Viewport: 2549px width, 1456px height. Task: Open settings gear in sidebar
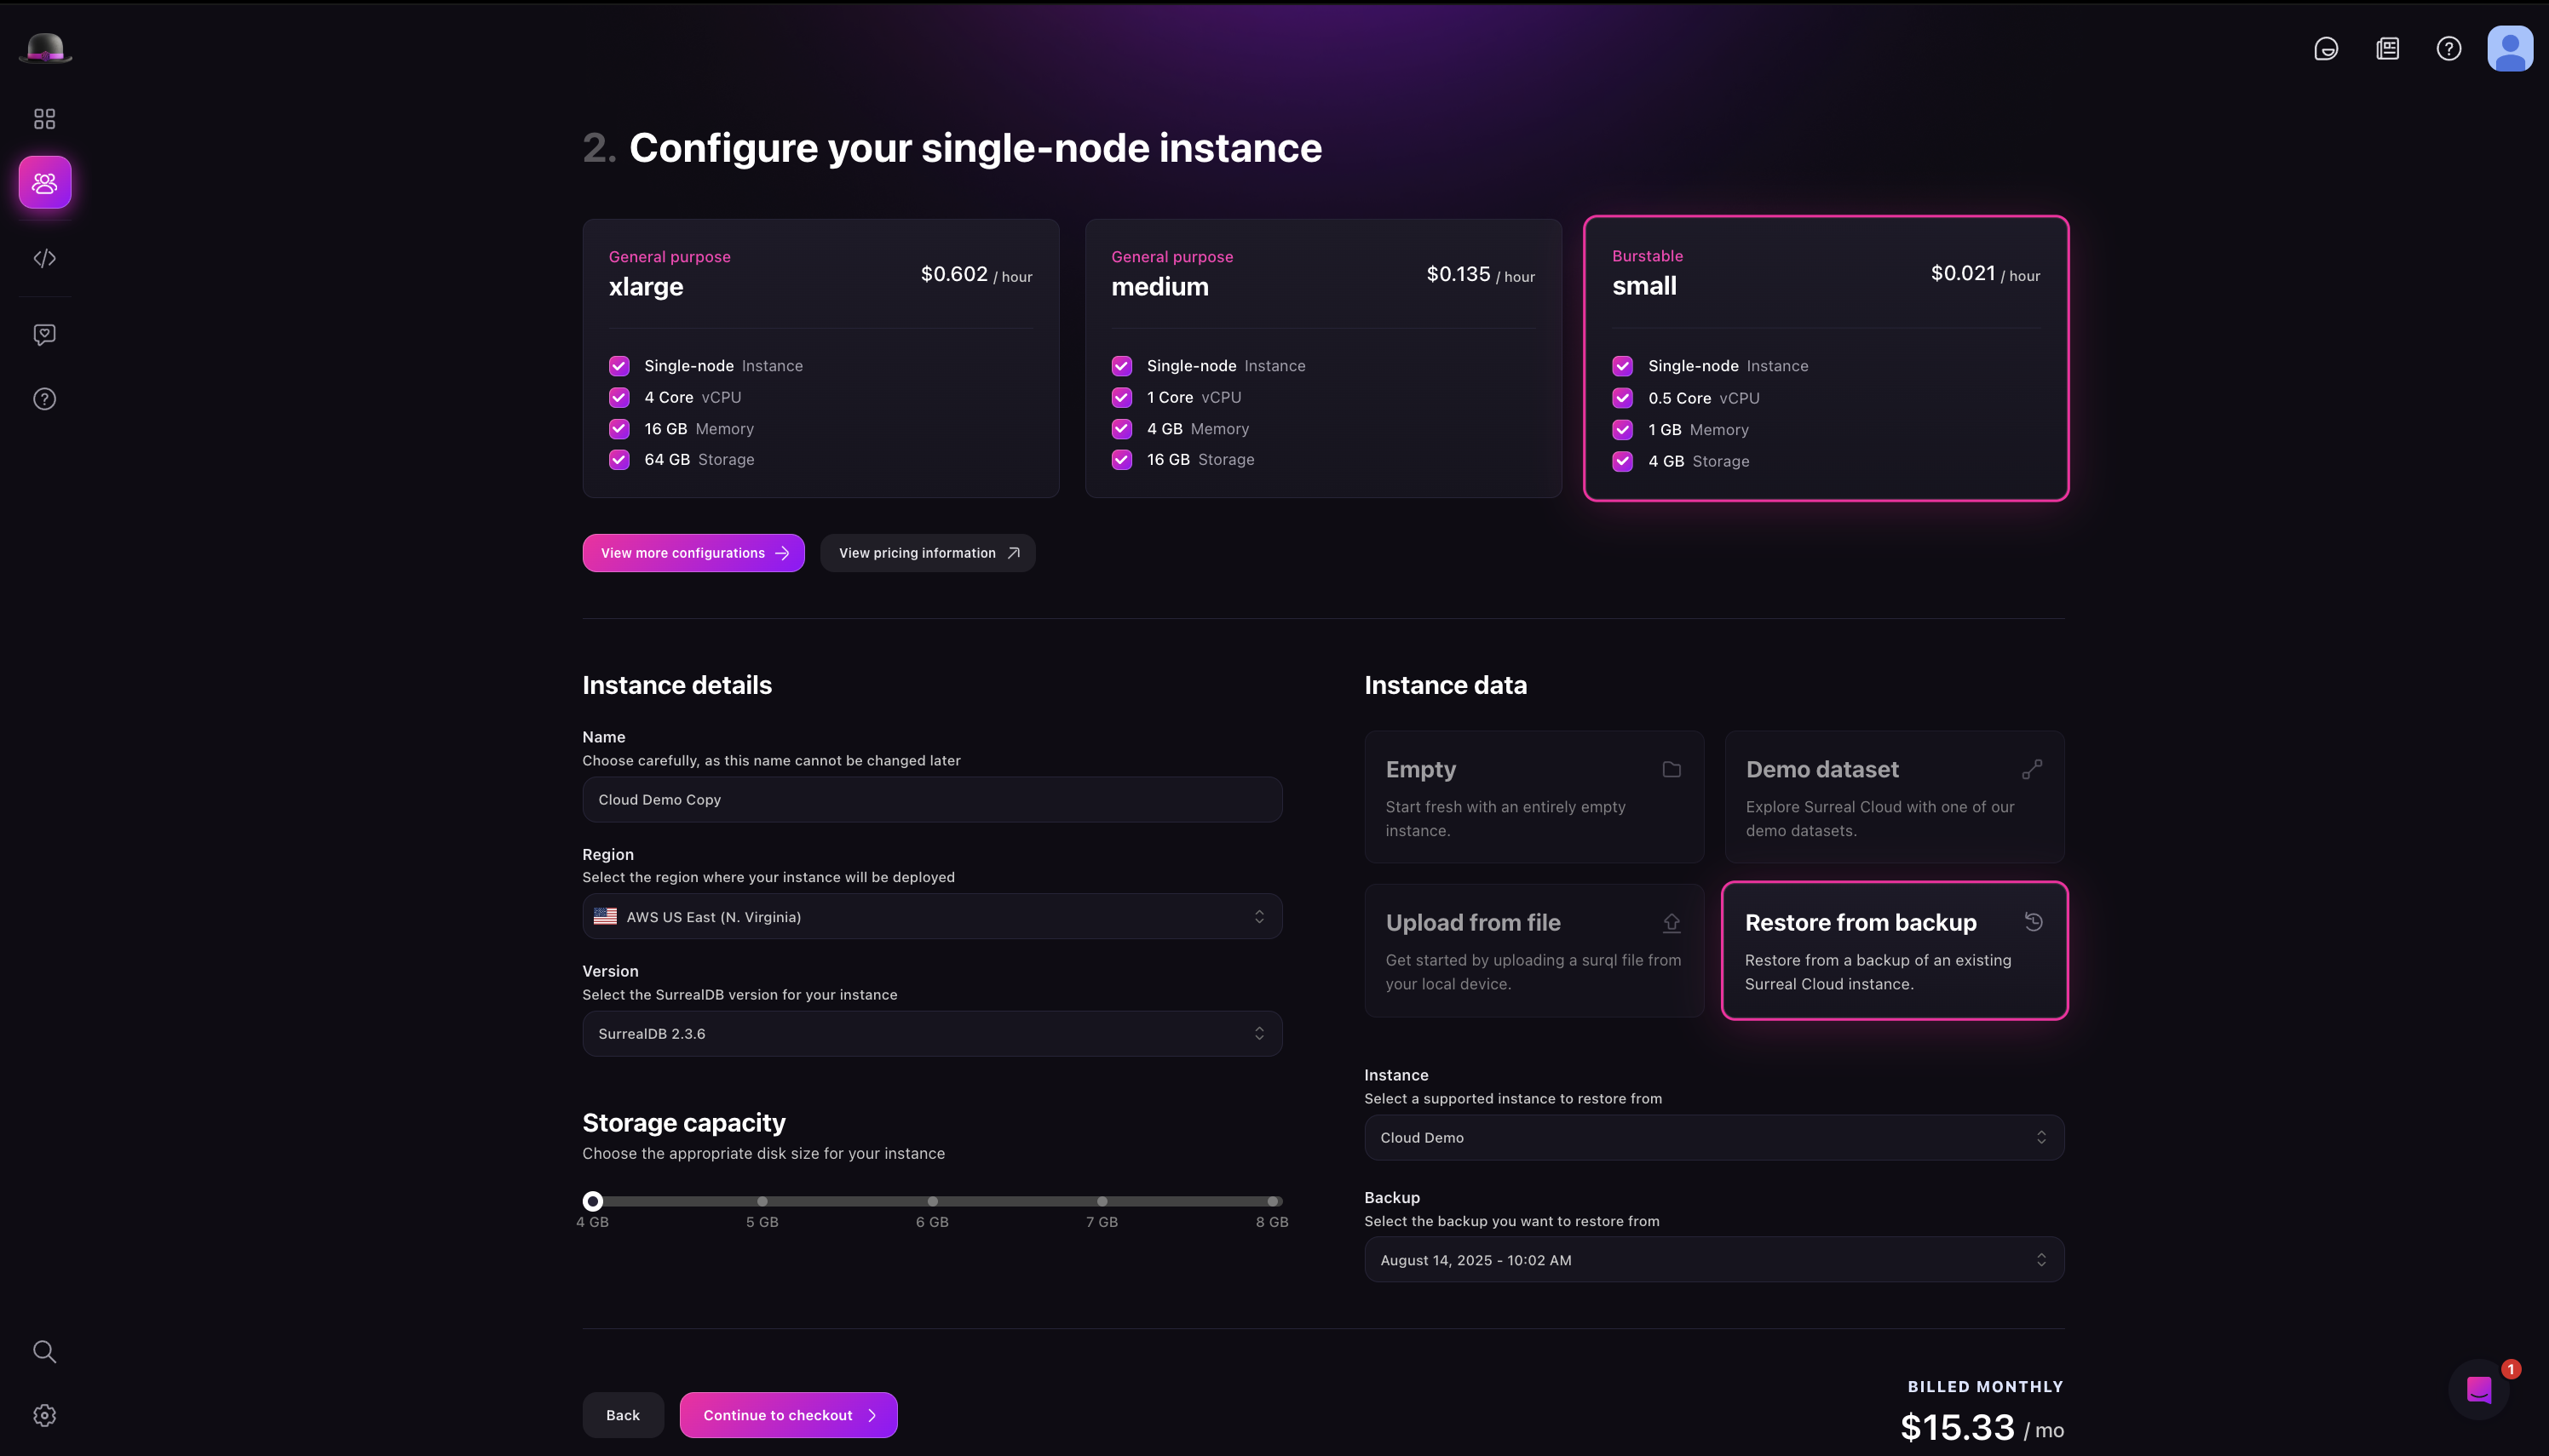(44, 1415)
